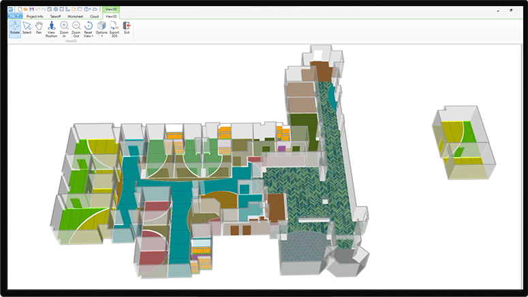
Task: Activate the Rotate tool
Action: 14,28
